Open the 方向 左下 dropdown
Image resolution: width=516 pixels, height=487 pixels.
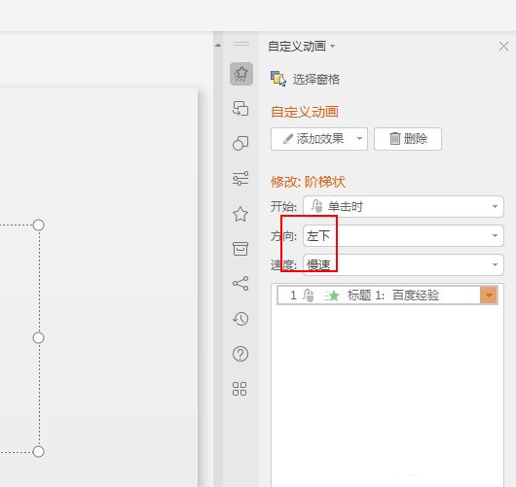coord(403,235)
